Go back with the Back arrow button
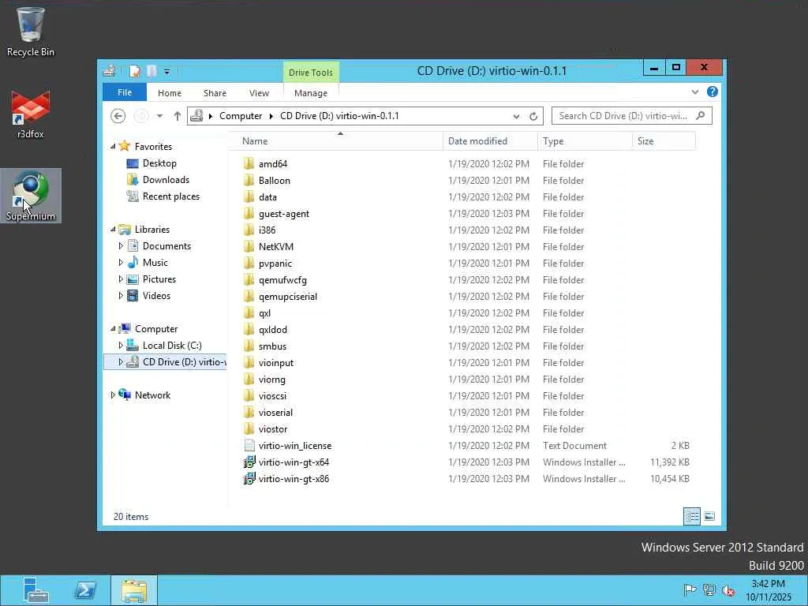 [x=118, y=116]
